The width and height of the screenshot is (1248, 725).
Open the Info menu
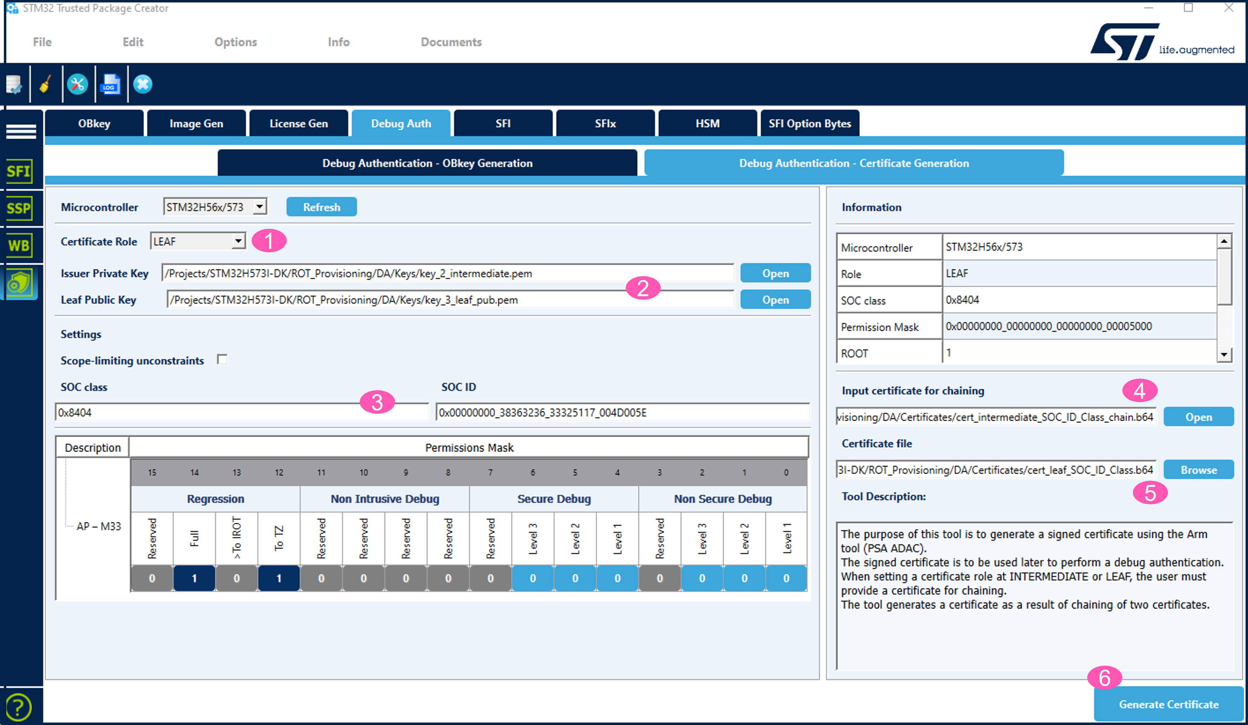pos(339,42)
